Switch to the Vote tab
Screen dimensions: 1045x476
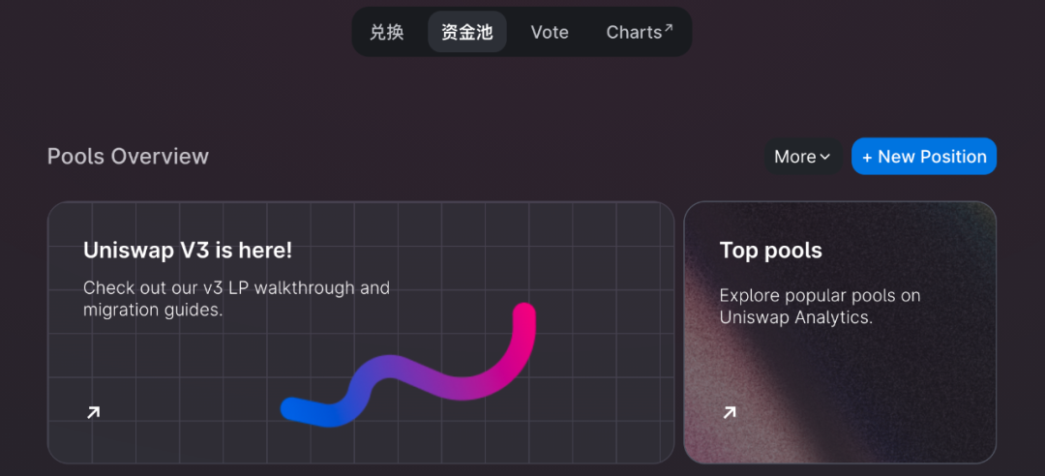point(550,32)
